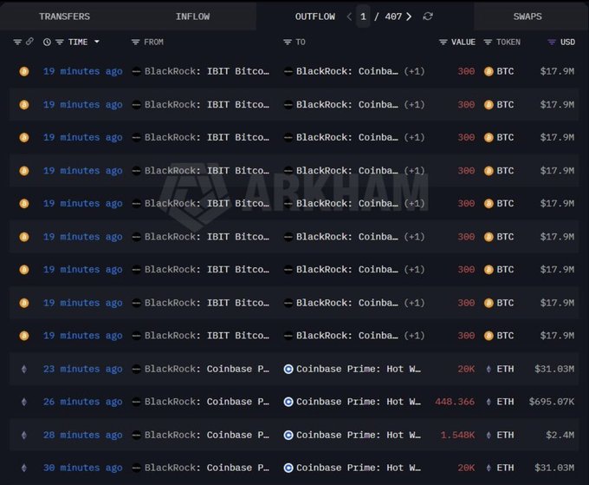This screenshot has height=485, width=589.
Task: Click Coinbase logo icon in 30 minutes row
Action: (x=288, y=468)
